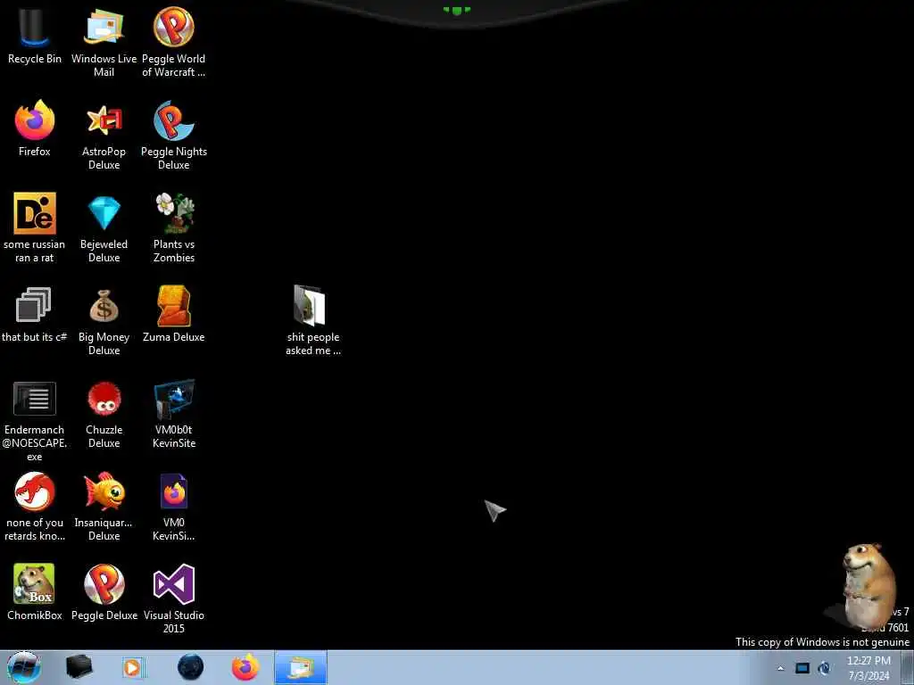Select the Peggle Deluxe icon

click(x=104, y=592)
